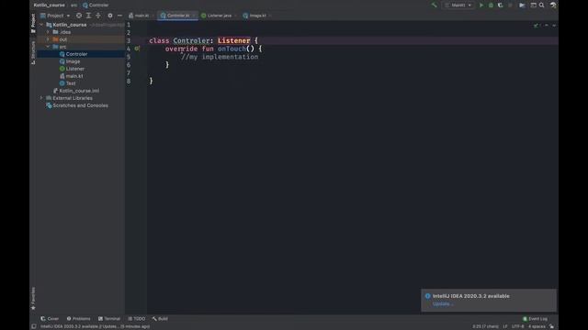The width and height of the screenshot is (588, 330).
Task: Click the Expand All icon in Project panel
Action: pos(88,16)
